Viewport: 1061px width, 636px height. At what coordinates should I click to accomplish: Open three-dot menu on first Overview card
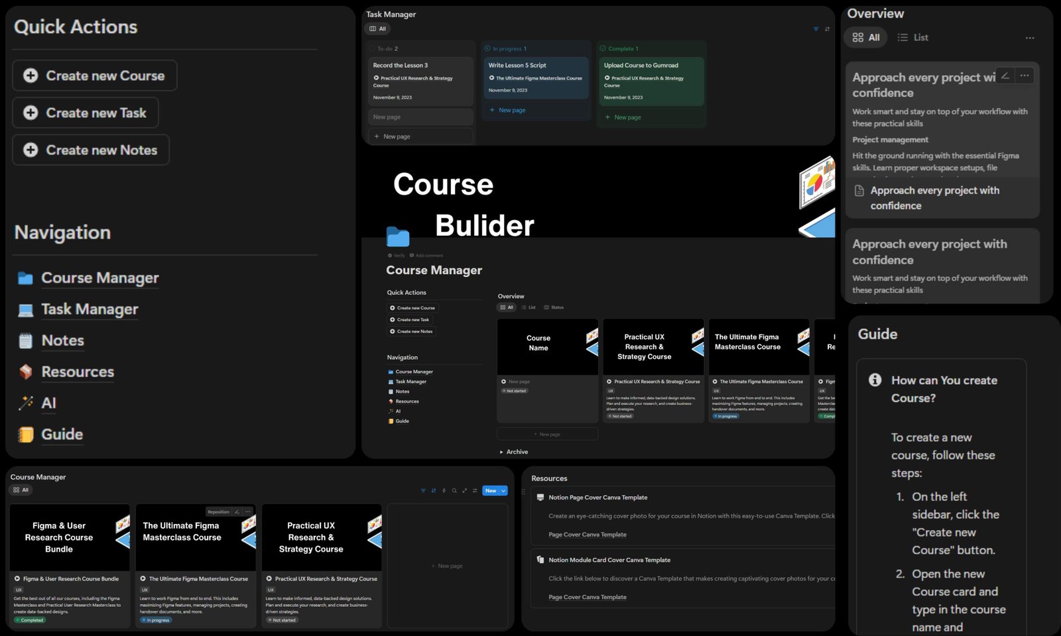[x=1025, y=76]
